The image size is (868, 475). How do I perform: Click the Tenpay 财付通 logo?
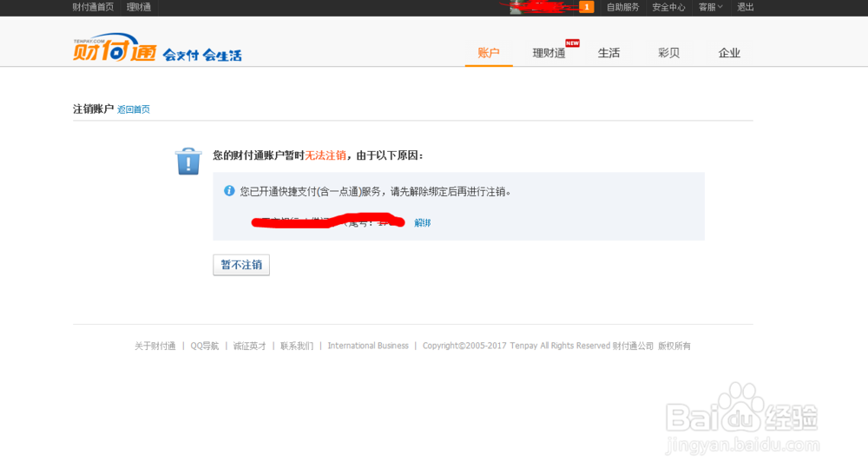(x=115, y=48)
